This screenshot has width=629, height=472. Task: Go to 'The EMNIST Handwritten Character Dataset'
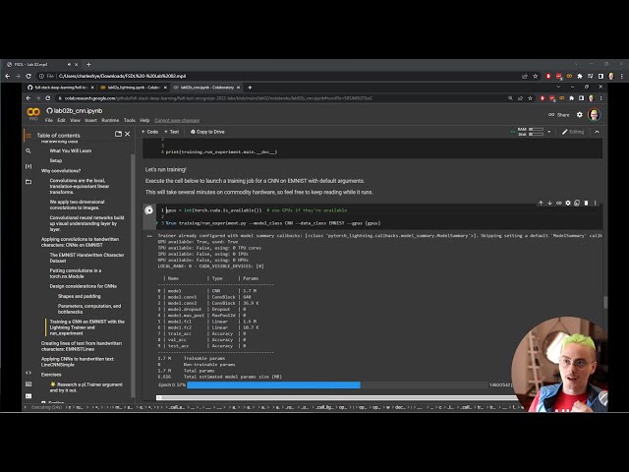click(87, 258)
